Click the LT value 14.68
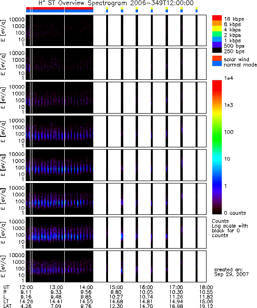This screenshot has height=308, width=257. 116,301
